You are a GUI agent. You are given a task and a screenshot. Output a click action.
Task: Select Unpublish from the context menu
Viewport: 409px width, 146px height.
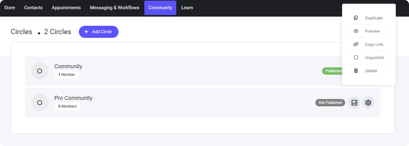[374, 57]
